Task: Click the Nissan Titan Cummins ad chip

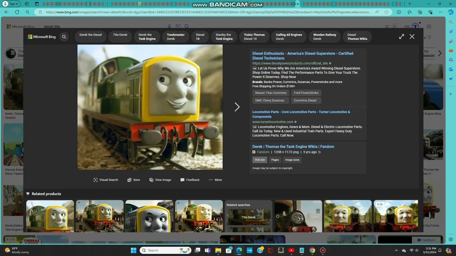Action: click(x=271, y=93)
